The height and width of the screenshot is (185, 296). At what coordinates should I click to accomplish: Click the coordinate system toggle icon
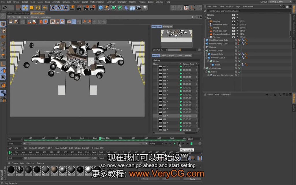(x=72, y=8)
